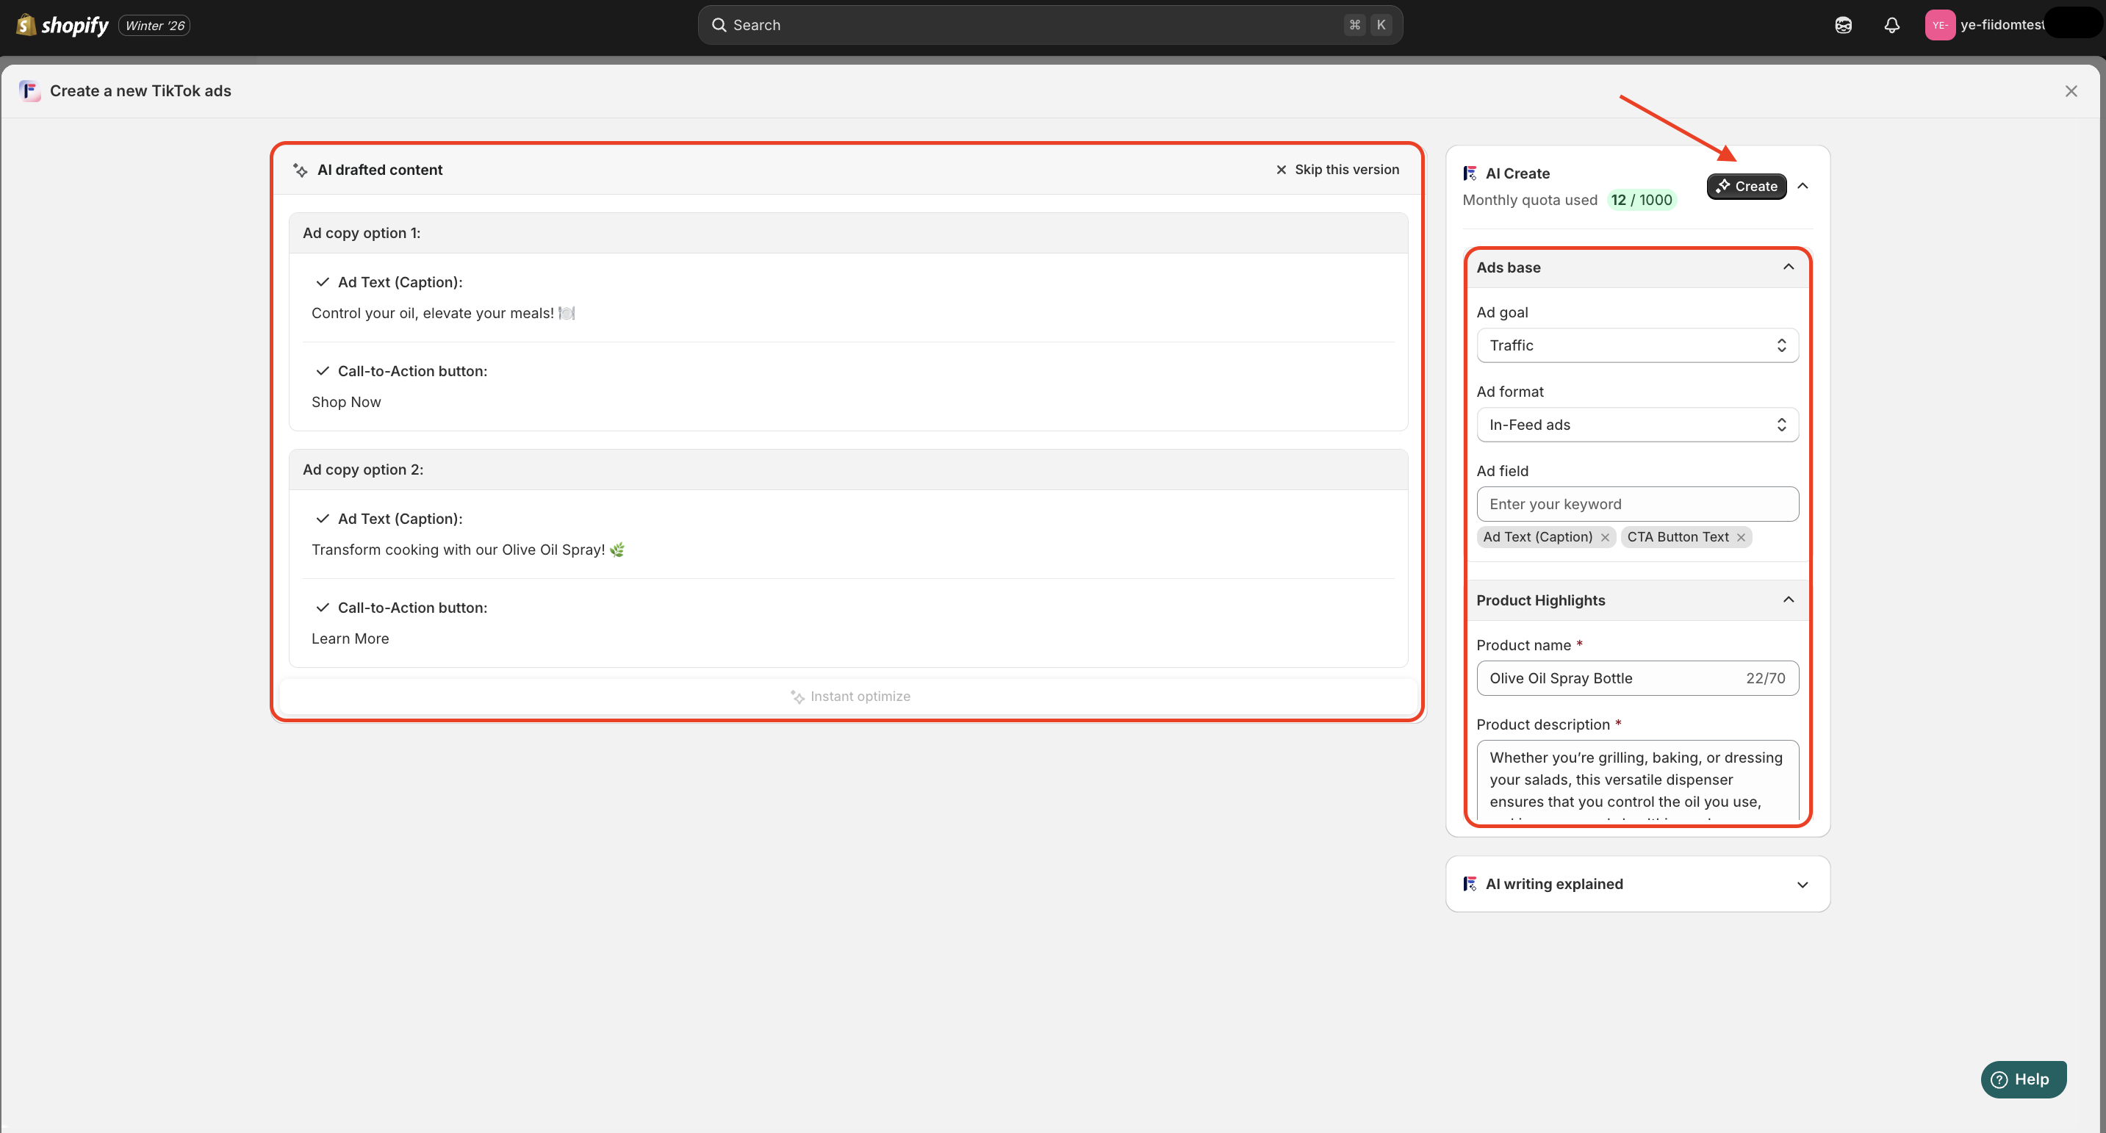Click the Shopify logo icon

(26, 25)
